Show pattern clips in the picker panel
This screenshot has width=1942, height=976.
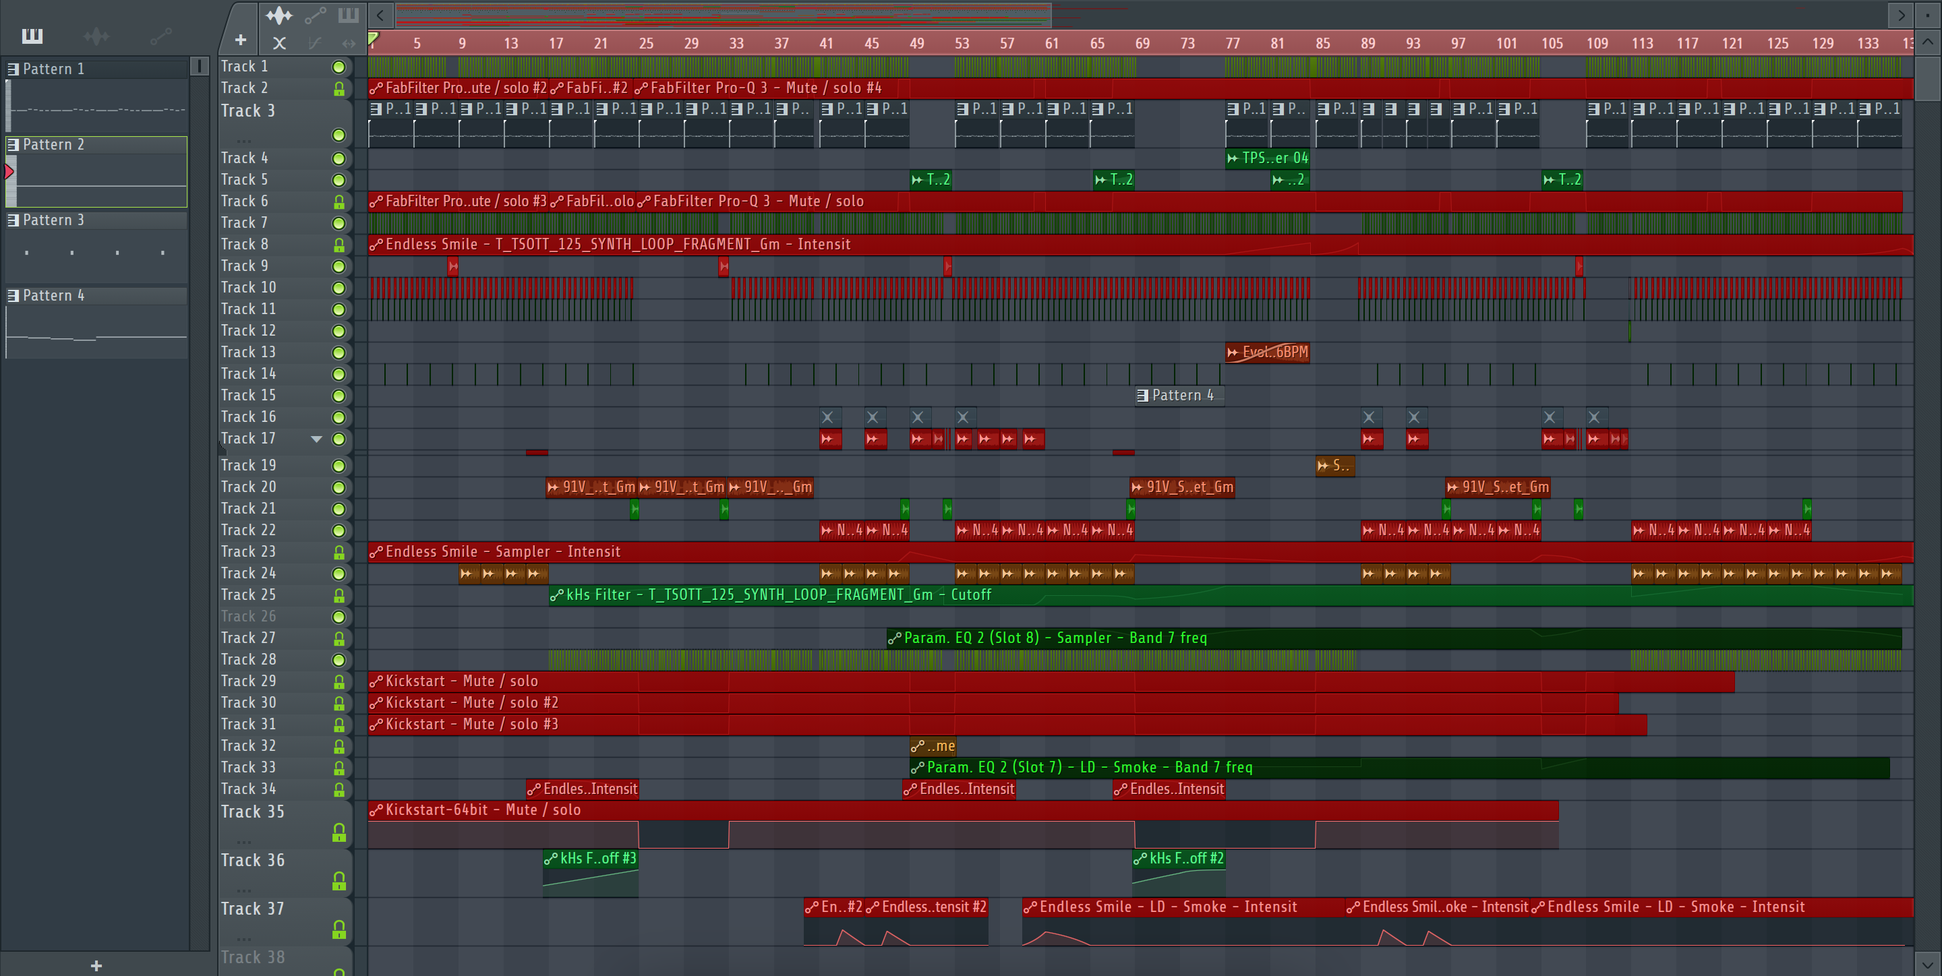pyautogui.click(x=32, y=36)
